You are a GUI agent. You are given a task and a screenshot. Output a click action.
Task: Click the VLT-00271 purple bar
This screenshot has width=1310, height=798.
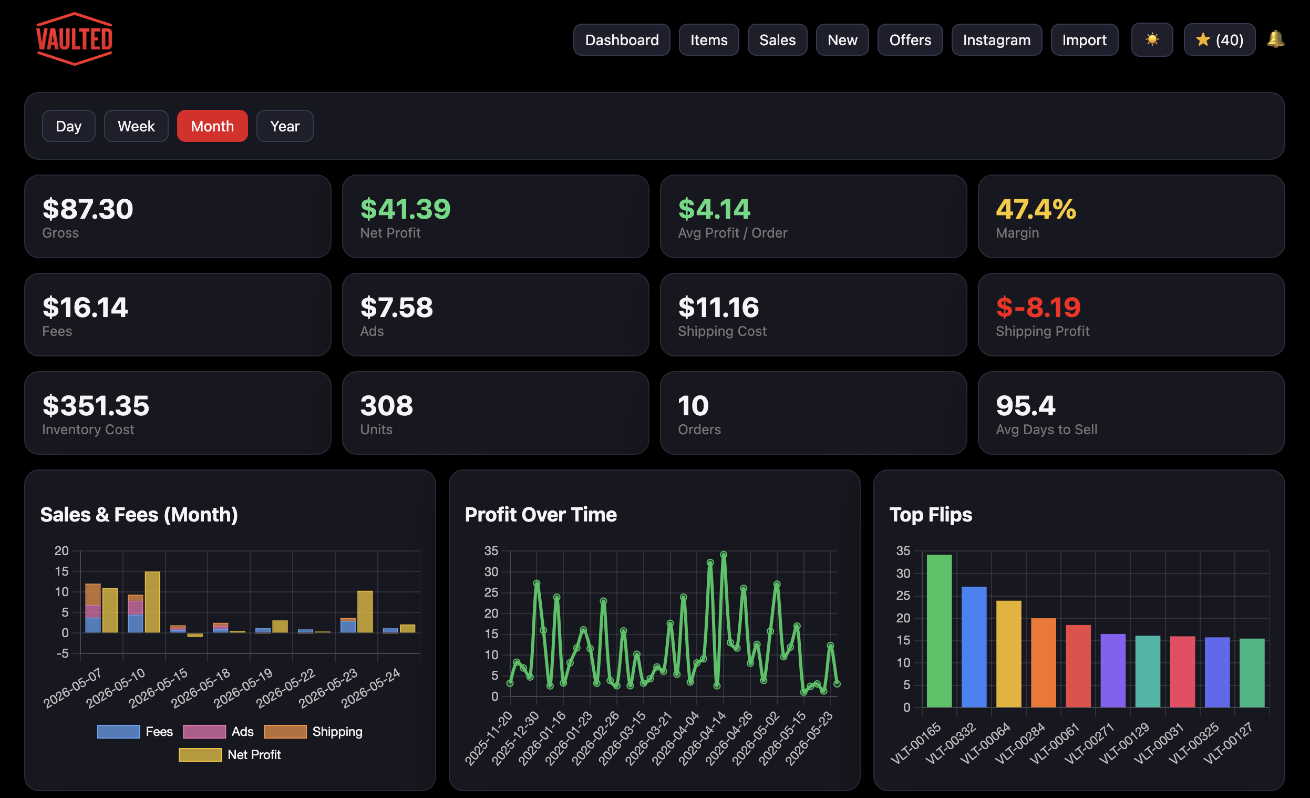click(1113, 671)
